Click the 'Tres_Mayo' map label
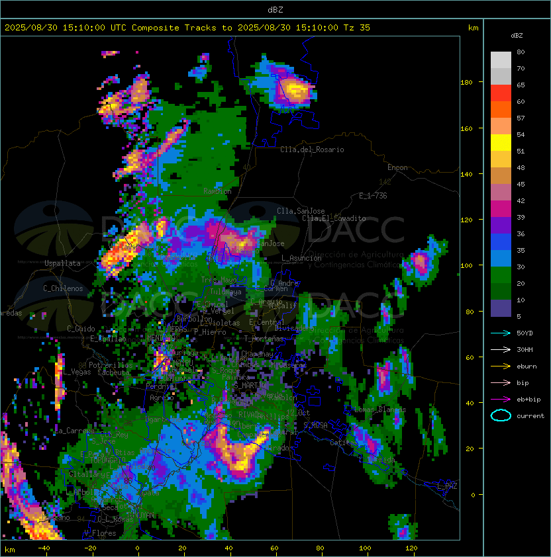This screenshot has height=557, width=551. click(x=219, y=280)
